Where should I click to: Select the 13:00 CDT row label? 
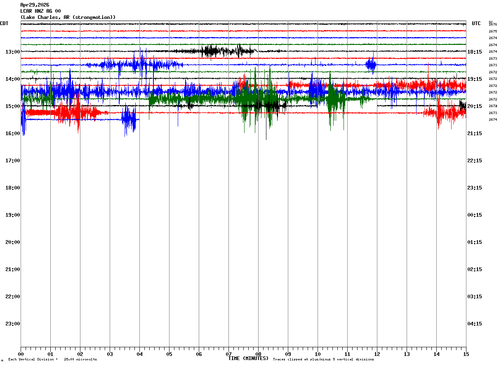[x=13, y=52]
